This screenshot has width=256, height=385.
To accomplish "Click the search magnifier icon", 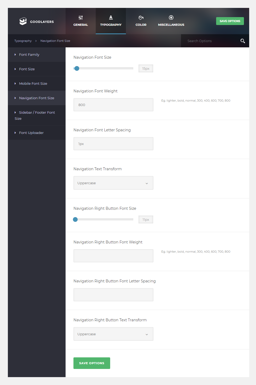I will (243, 41).
